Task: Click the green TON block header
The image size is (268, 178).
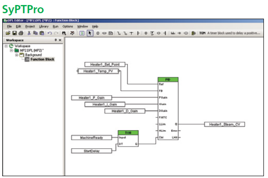Action: 128,133
